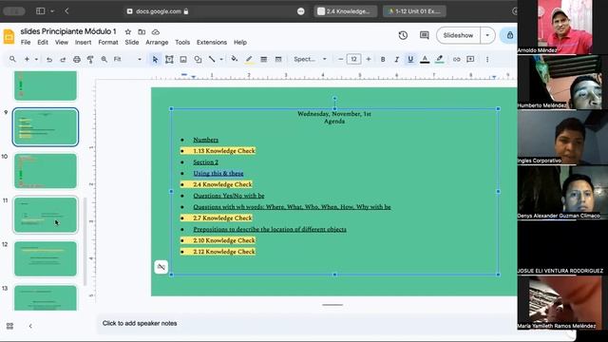The width and height of the screenshot is (608, 342).
Task: Open the shape tool
Action: [x=198, y=59]
